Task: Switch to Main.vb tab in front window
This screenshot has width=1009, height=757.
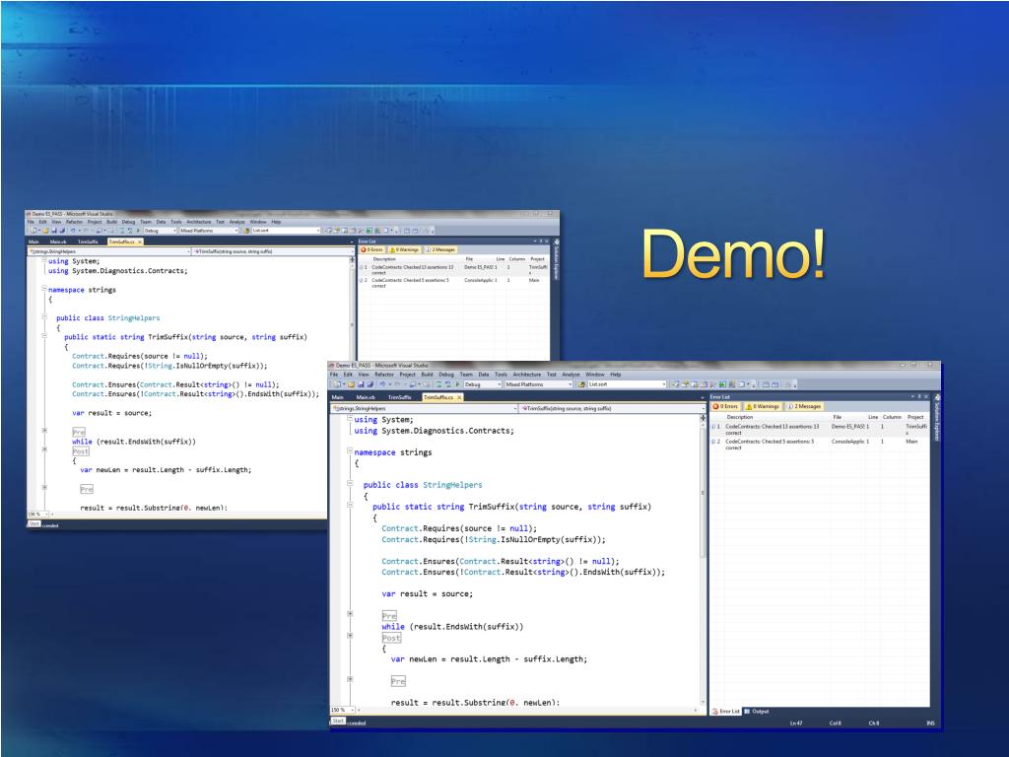Action: [x=366, y=397]
